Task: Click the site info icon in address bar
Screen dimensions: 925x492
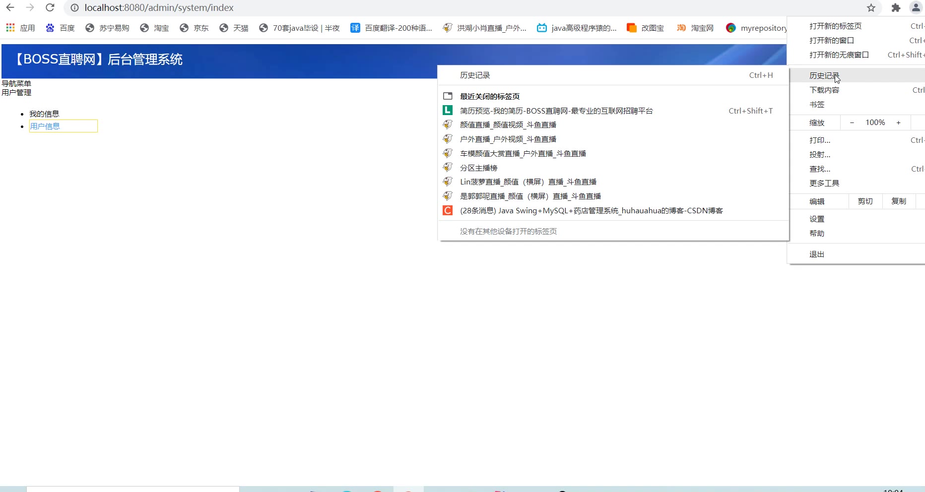Action: coord(74,7)
